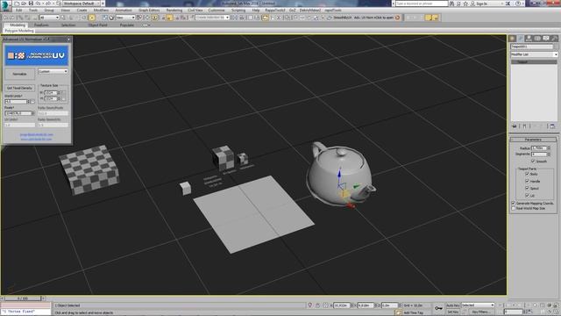
Task: Select the large checkered box in viewport
Action: [89, 169]
